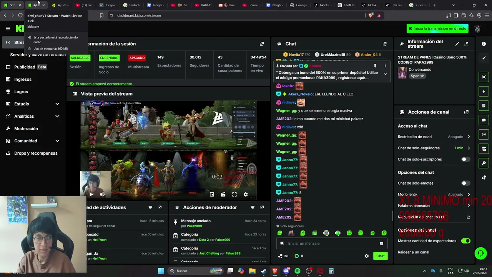This screenshot has height=277, width=492.
Task: Expand the pinned message chevron
Action: 385,74
